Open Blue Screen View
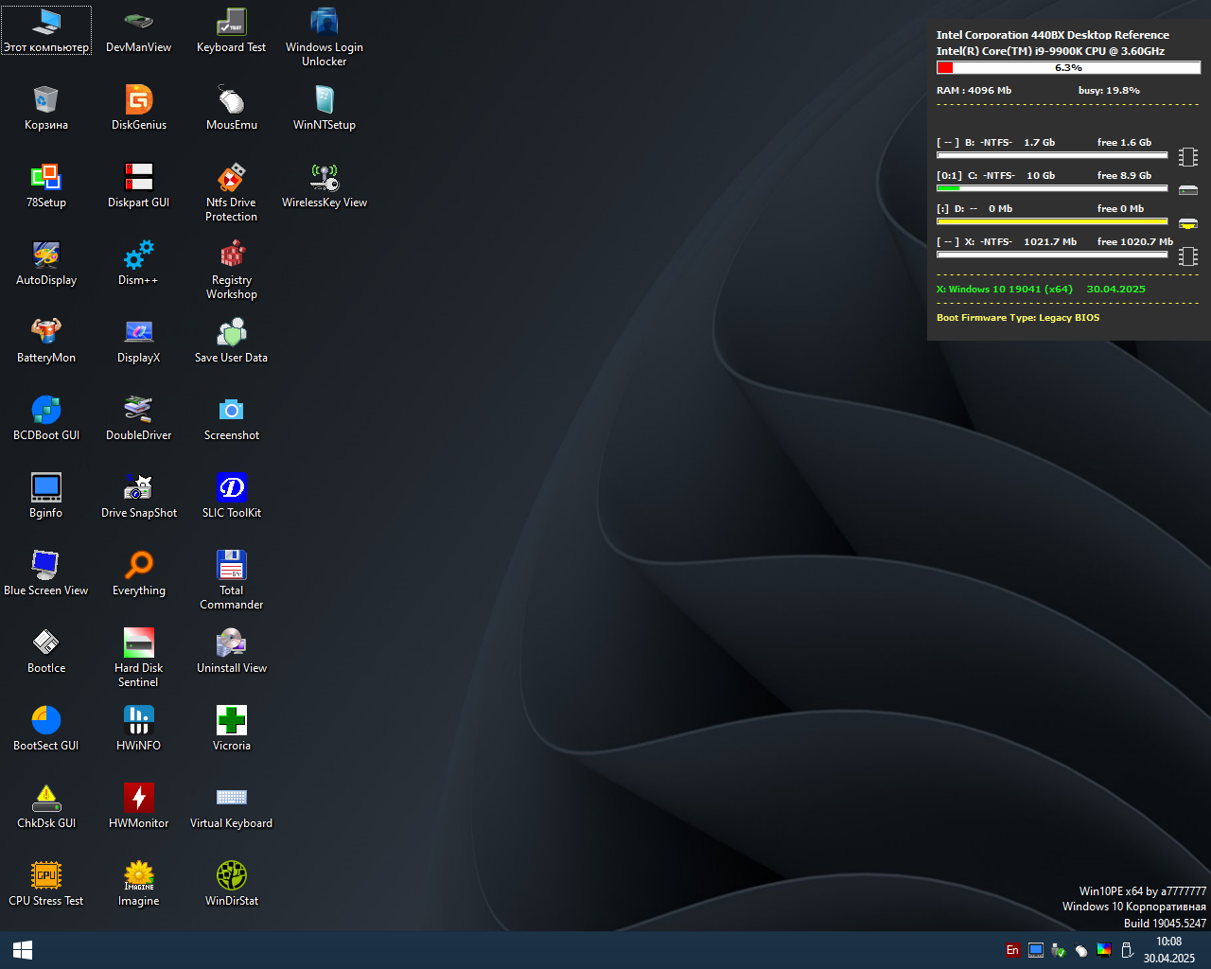 pyautogui.click(x=45, y=573)
